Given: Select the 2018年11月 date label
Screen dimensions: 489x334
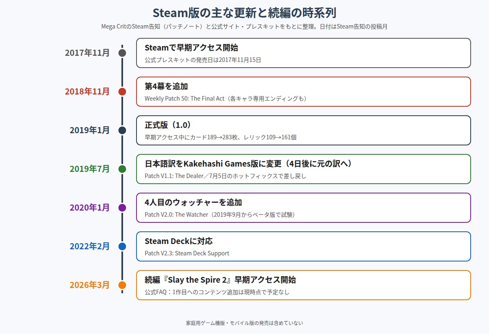Looking at the screenshot, I should tap(87, 92).
